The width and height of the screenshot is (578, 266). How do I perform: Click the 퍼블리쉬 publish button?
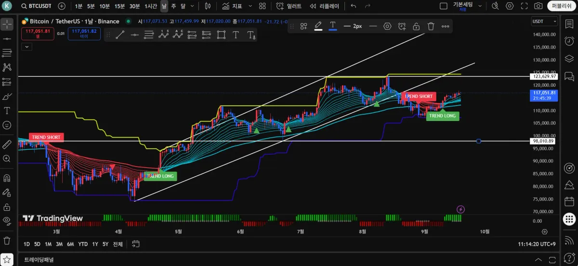coord(561,6)
